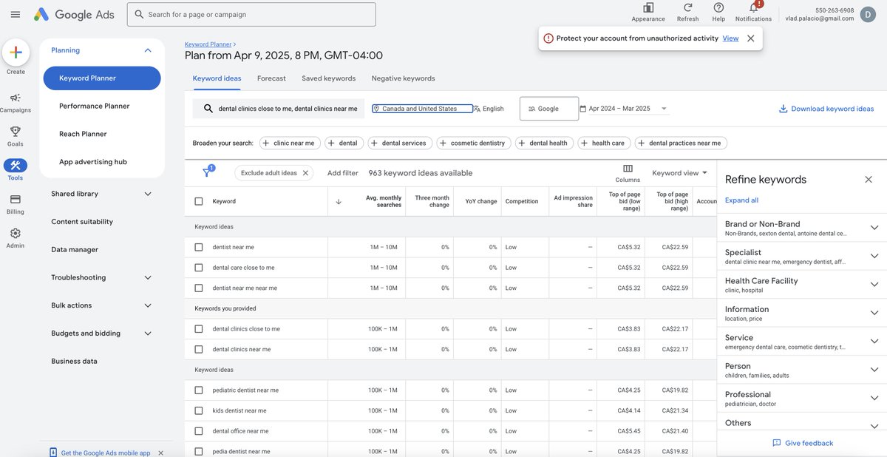Image resolution: width=887 pixels, height=457 pixels.
Task: Check 'dental office near me' row
Action: 198,430
